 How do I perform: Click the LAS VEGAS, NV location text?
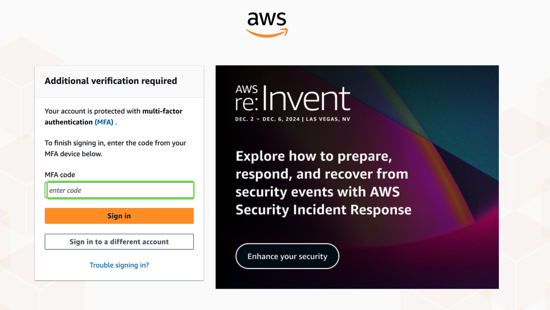[x=328, y=119]
